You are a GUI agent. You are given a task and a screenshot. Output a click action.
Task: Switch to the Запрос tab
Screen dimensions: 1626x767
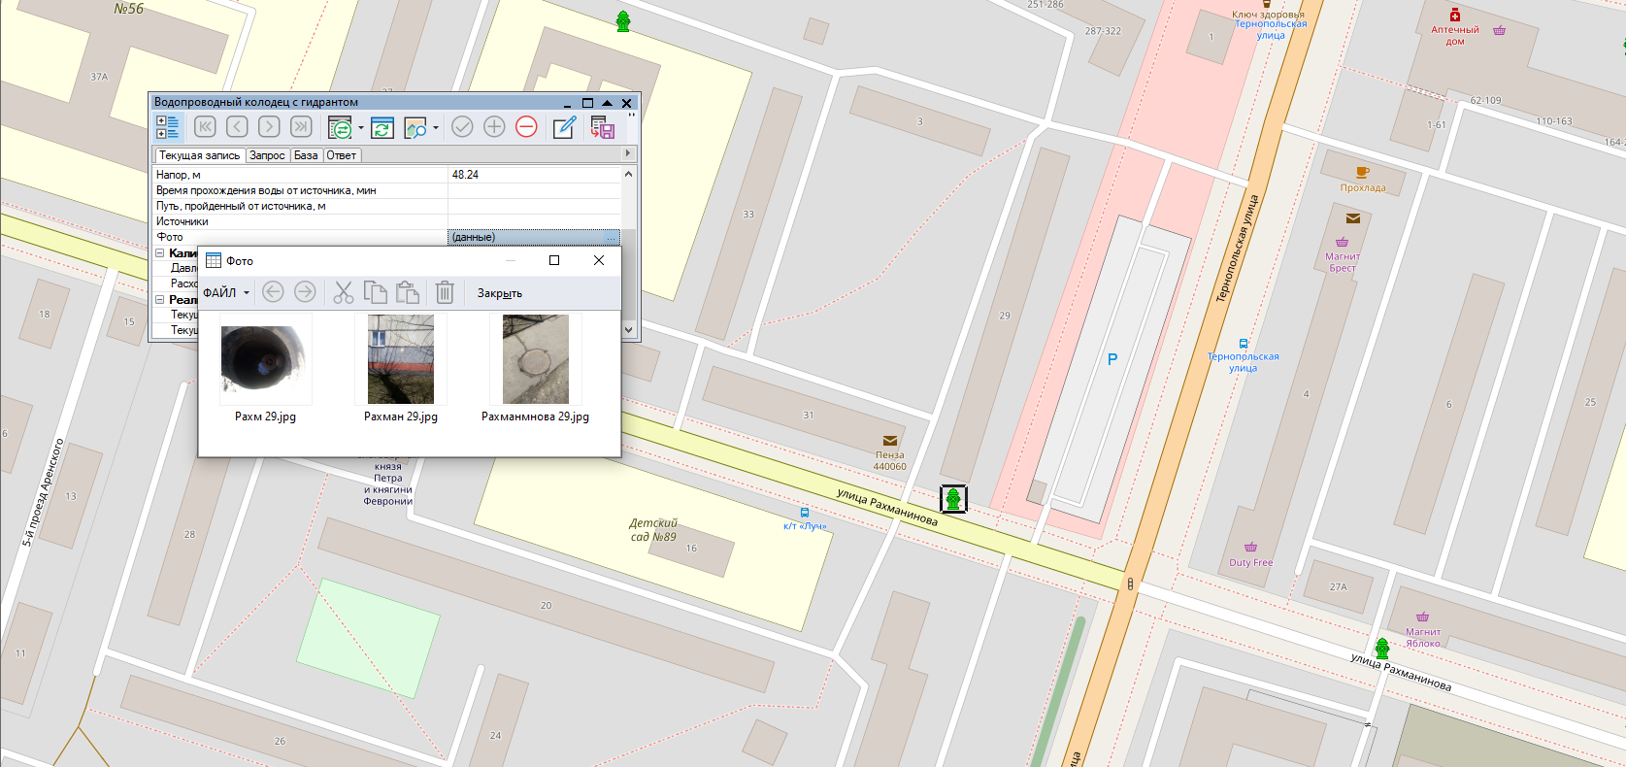coord(267,155)
